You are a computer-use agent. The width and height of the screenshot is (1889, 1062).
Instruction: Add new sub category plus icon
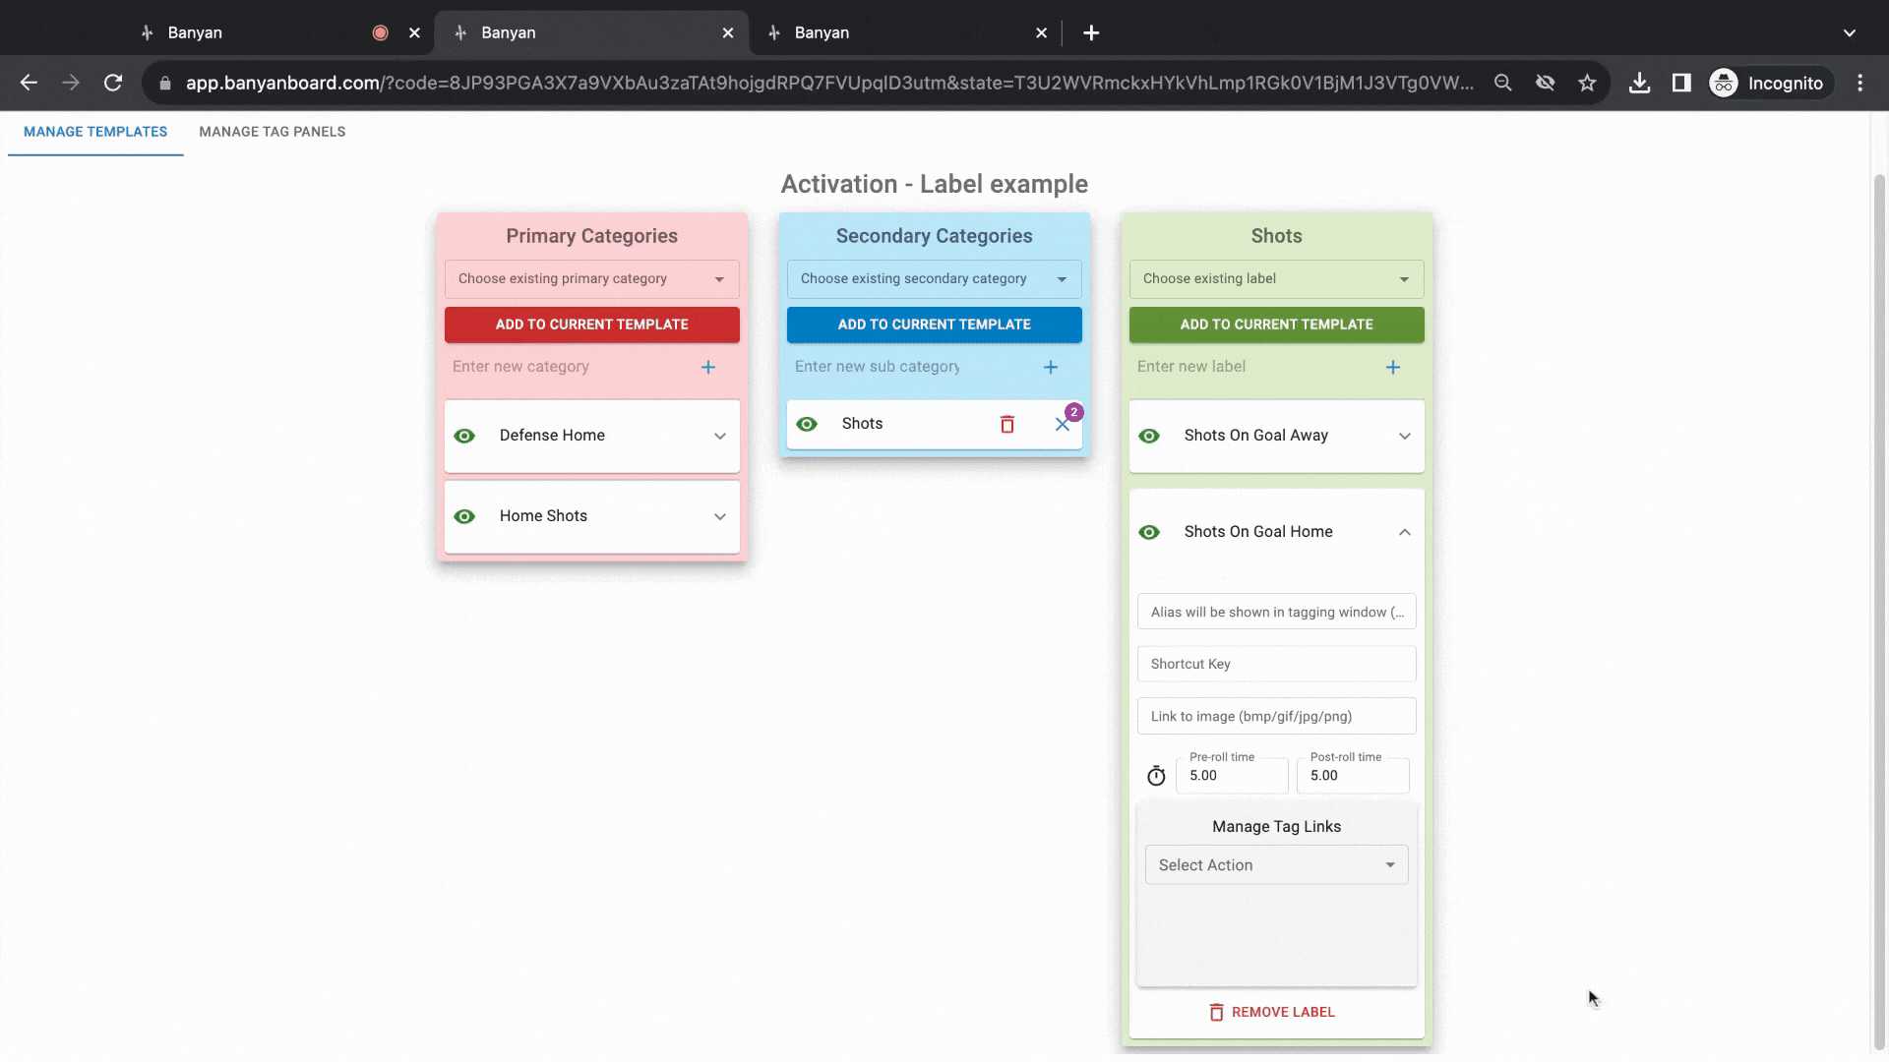[x=1051, y=367]
